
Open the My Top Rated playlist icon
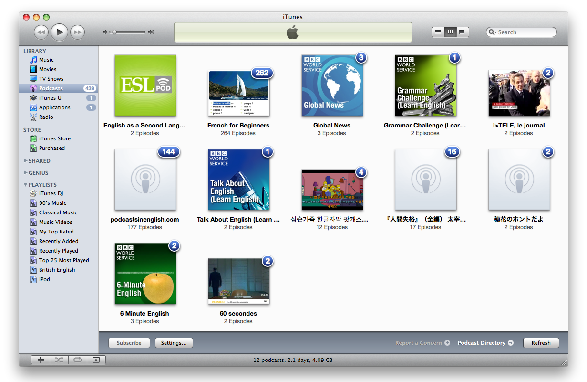click(33, 232)
